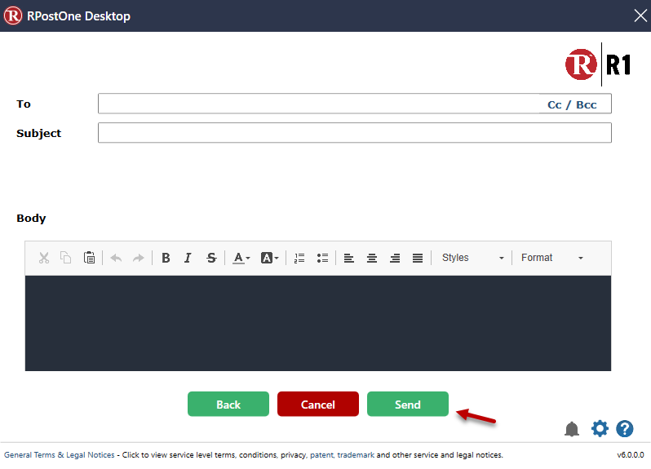
Task: Open the background color picker
Action: [x=269, y=259]
